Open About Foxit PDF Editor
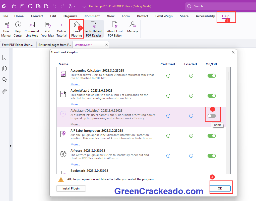 point(115,28)
